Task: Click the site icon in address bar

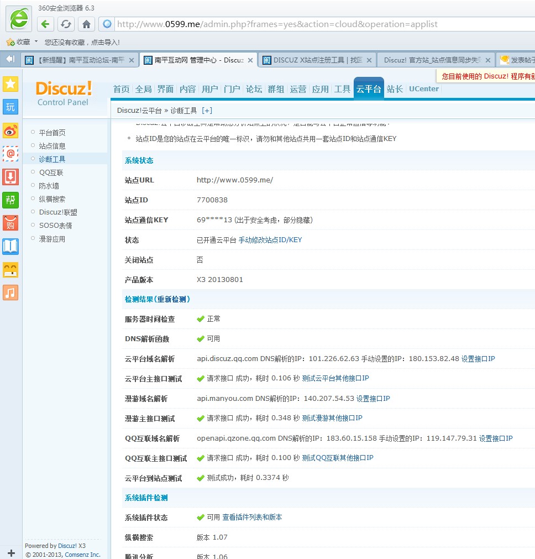Action: (107, 24)
